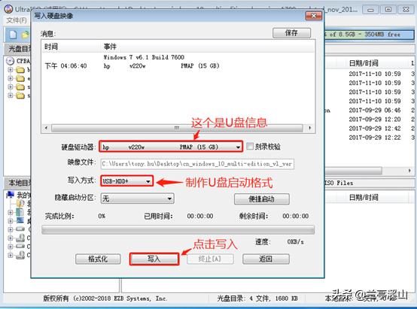The width and height of the screenshot is (417, 309).
Task: Click the 返回 button
Action: click(266, 259)
